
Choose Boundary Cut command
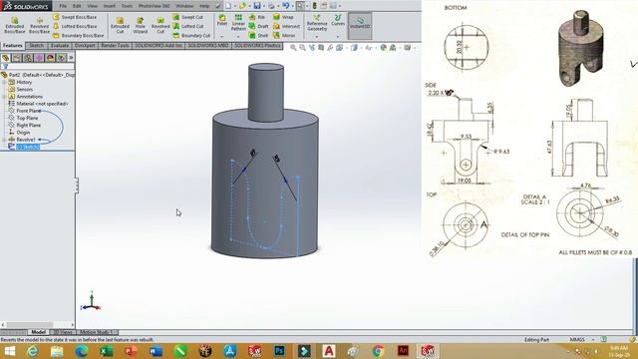coord(190,36)
